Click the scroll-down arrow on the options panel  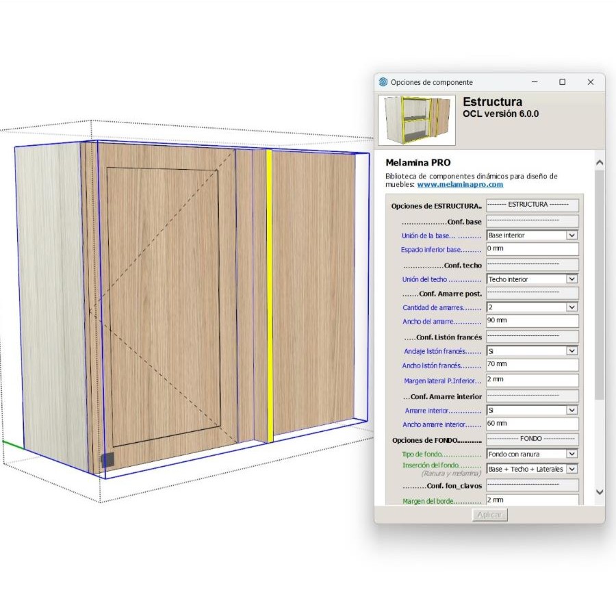[599, 492]
